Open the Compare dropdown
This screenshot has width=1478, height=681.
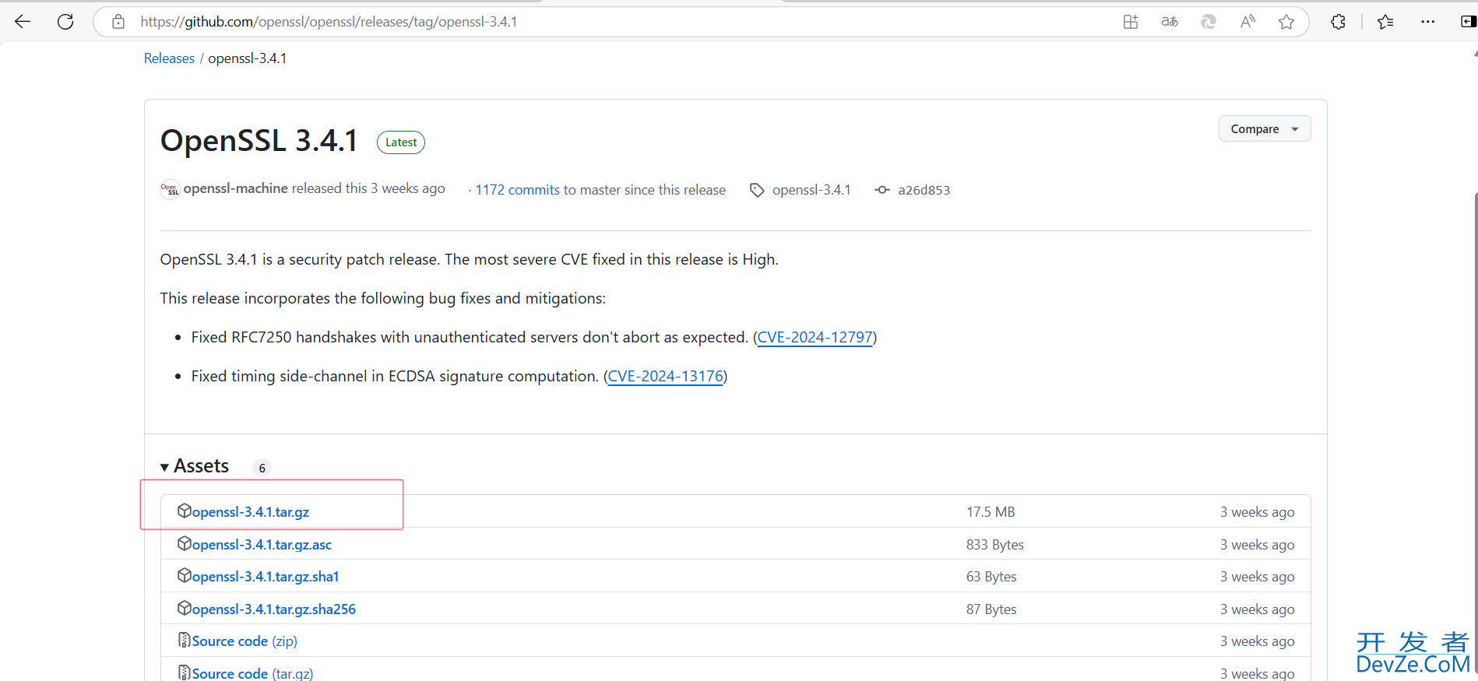click(x=1265, y=128)
